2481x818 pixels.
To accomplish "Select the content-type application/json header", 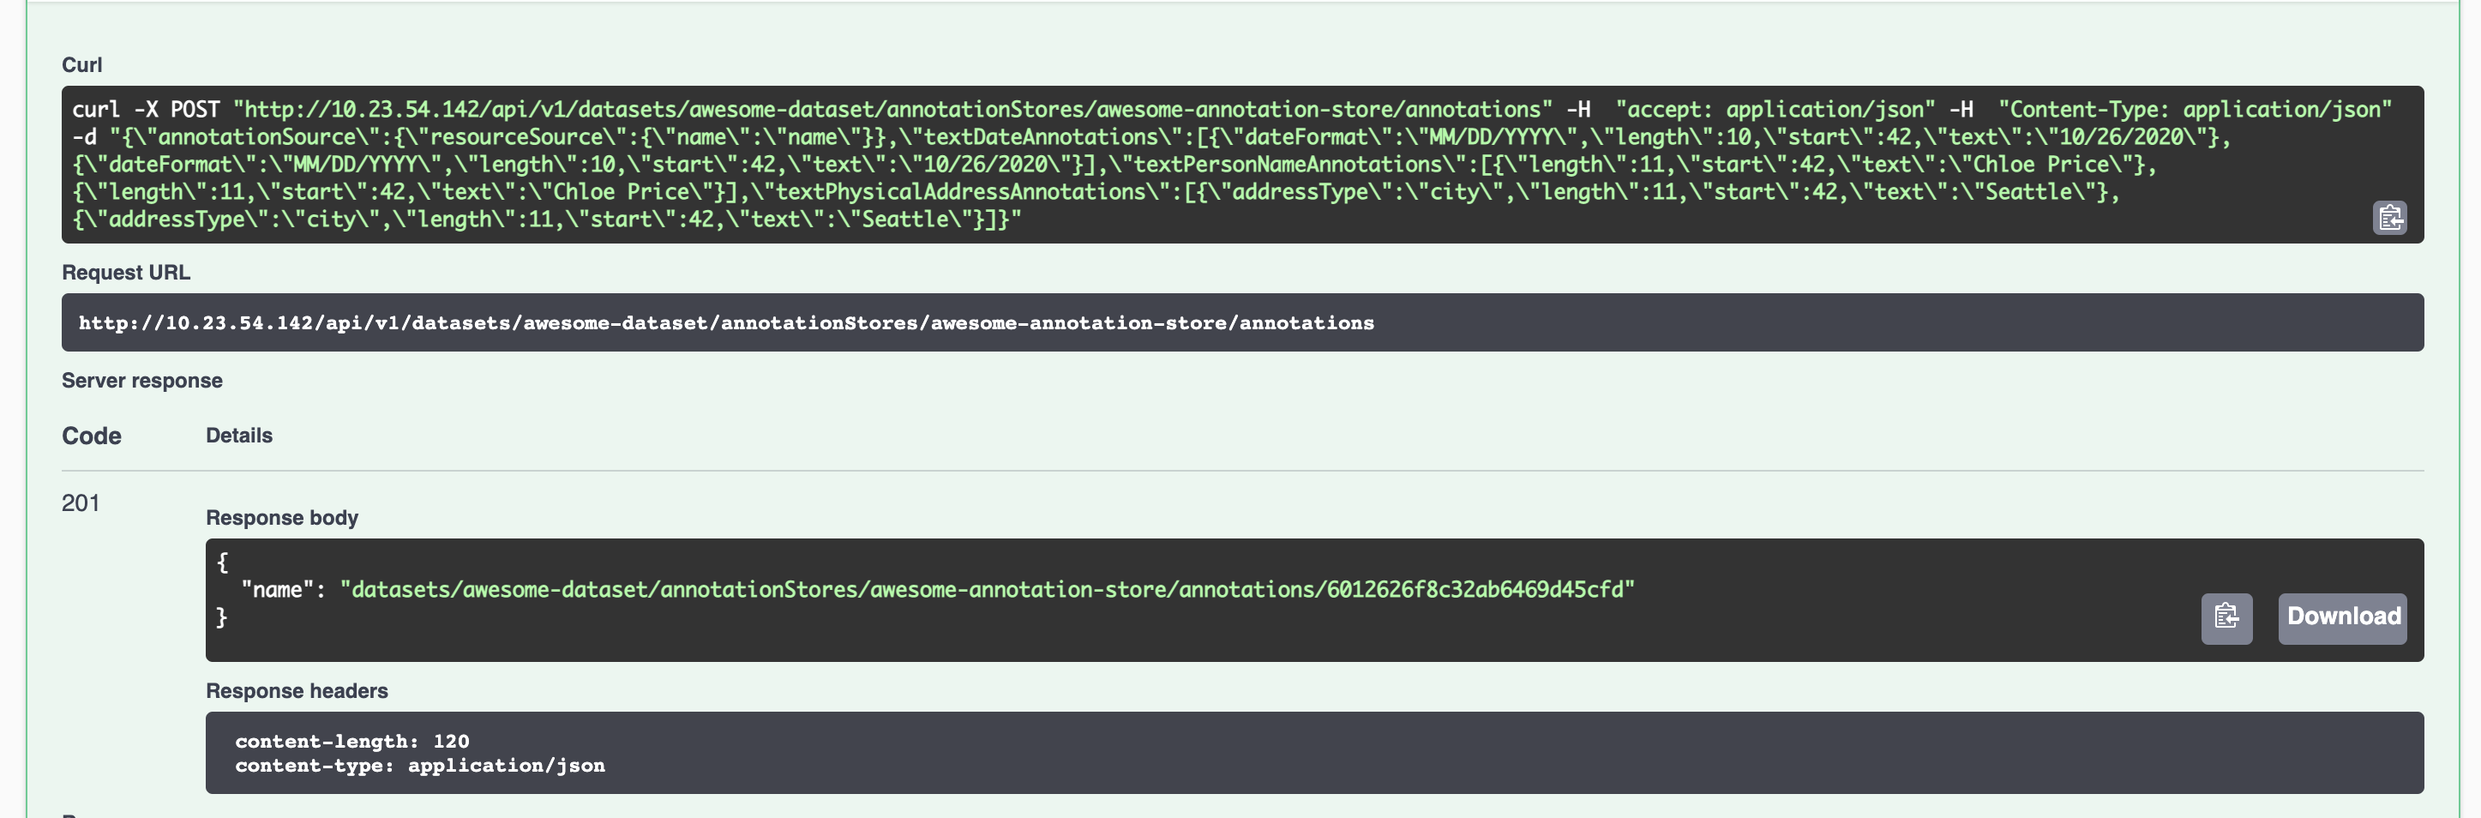I will click(420, 765).
